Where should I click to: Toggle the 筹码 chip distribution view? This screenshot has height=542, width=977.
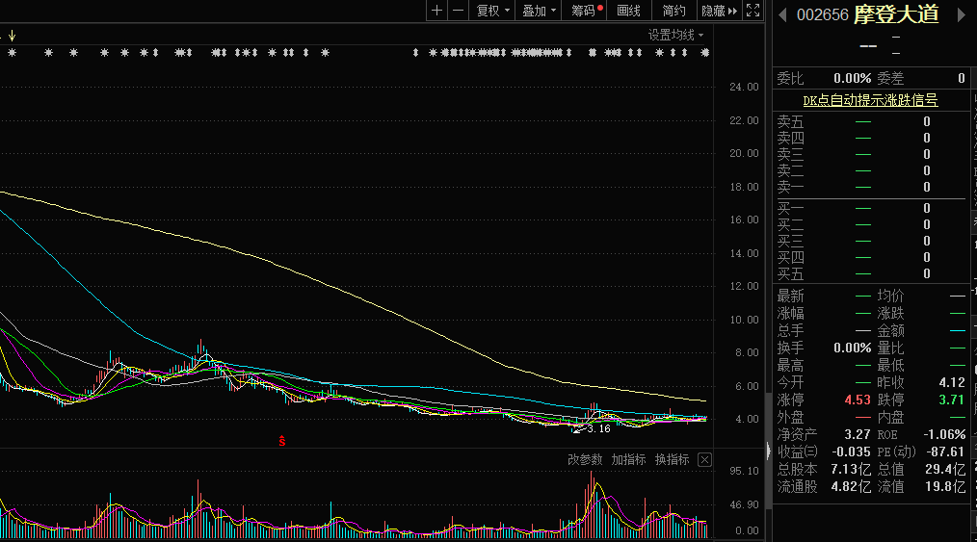coord(586,11)
